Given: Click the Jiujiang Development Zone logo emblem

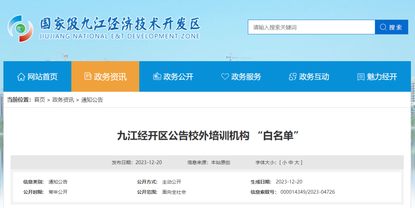Looking at the screenshot, I should (x=20, y=28).
